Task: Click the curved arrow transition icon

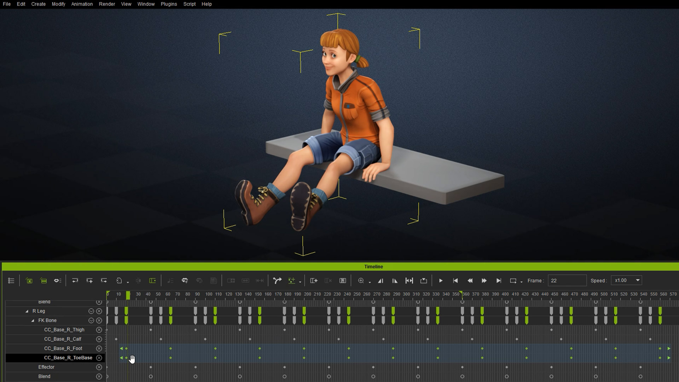Action: tap(277, 280)
